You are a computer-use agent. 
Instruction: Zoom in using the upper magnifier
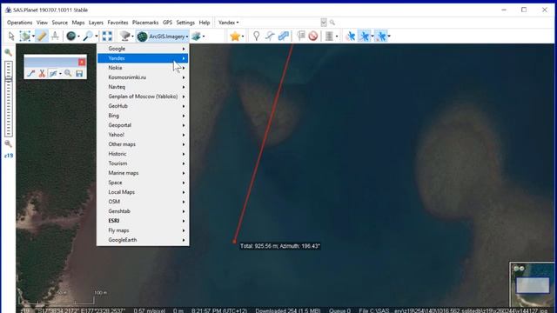pyautogui.click(x=8, y=53)
